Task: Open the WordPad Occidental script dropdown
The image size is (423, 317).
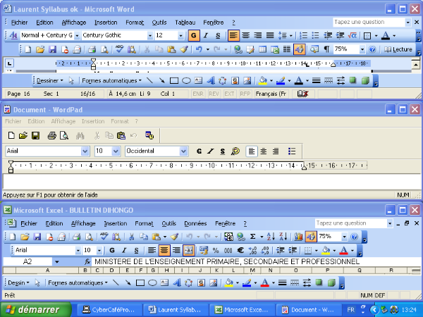Action: 183,151
